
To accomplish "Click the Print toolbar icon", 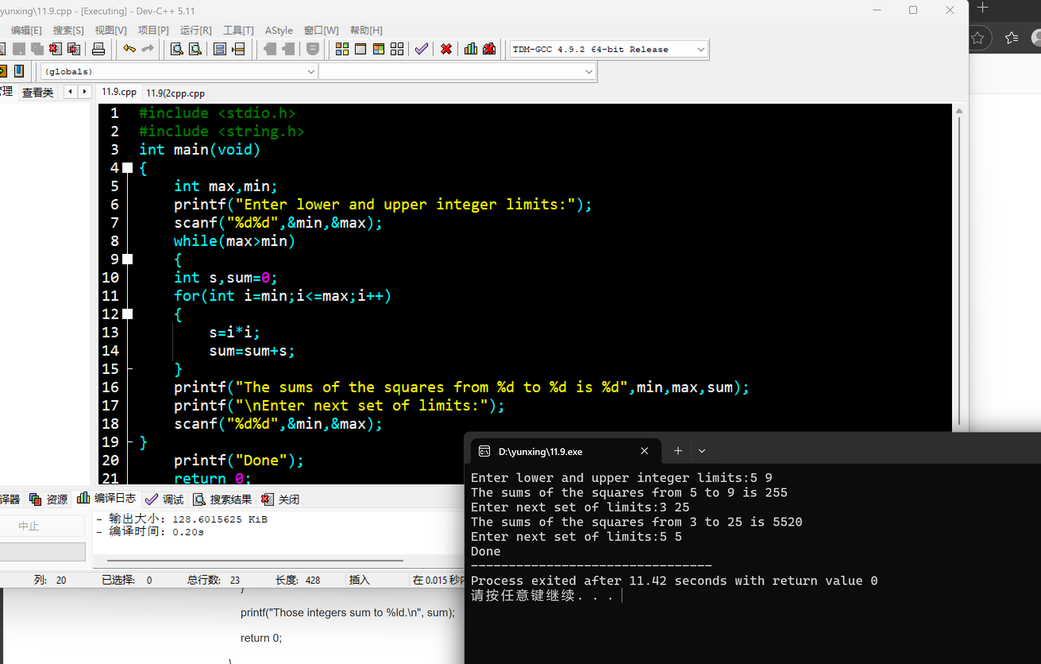I will 98,49.
